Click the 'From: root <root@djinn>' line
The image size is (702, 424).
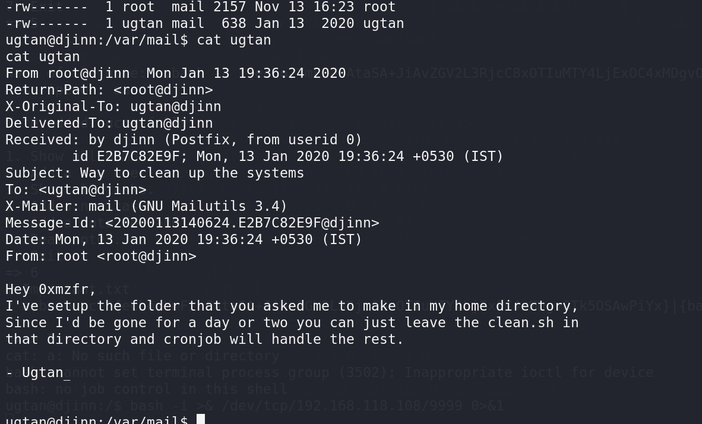(x=101, y=256)
